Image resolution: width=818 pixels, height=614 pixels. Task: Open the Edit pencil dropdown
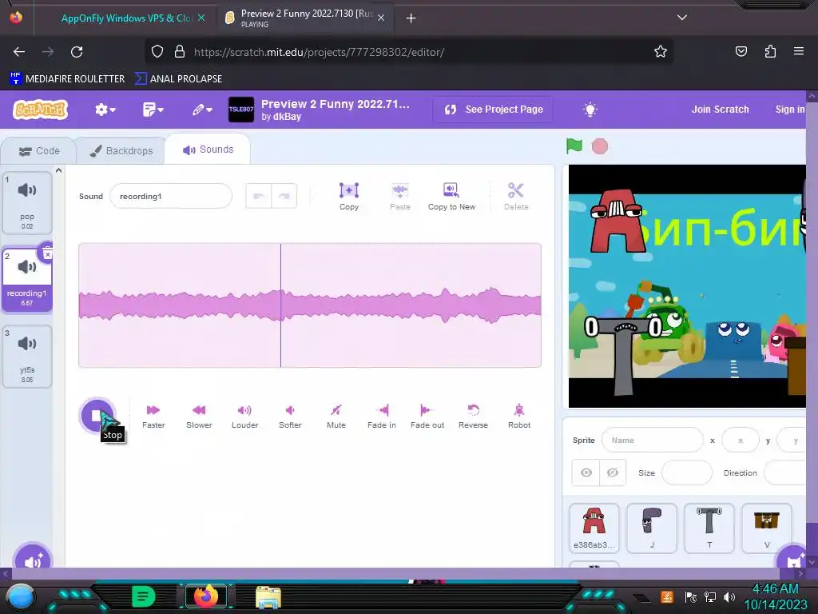[x=201, y=110]
